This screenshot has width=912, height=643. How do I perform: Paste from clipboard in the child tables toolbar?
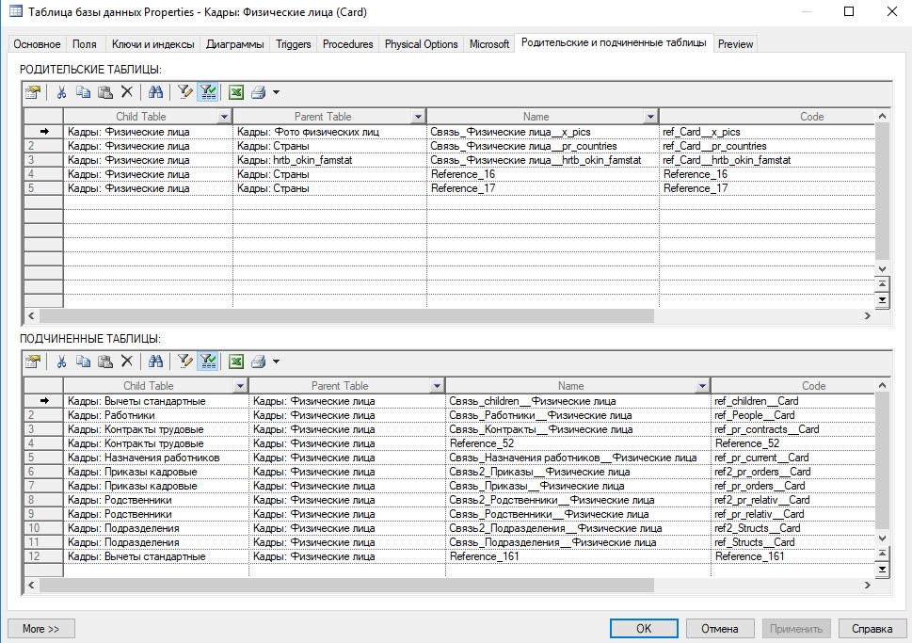105,362
